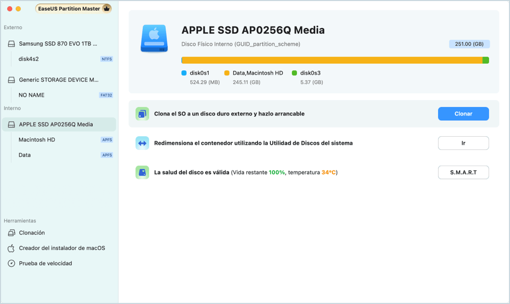Click the EaseUS Partition Master title badge
Screen dimensions: 510x304
pos(73,9)
